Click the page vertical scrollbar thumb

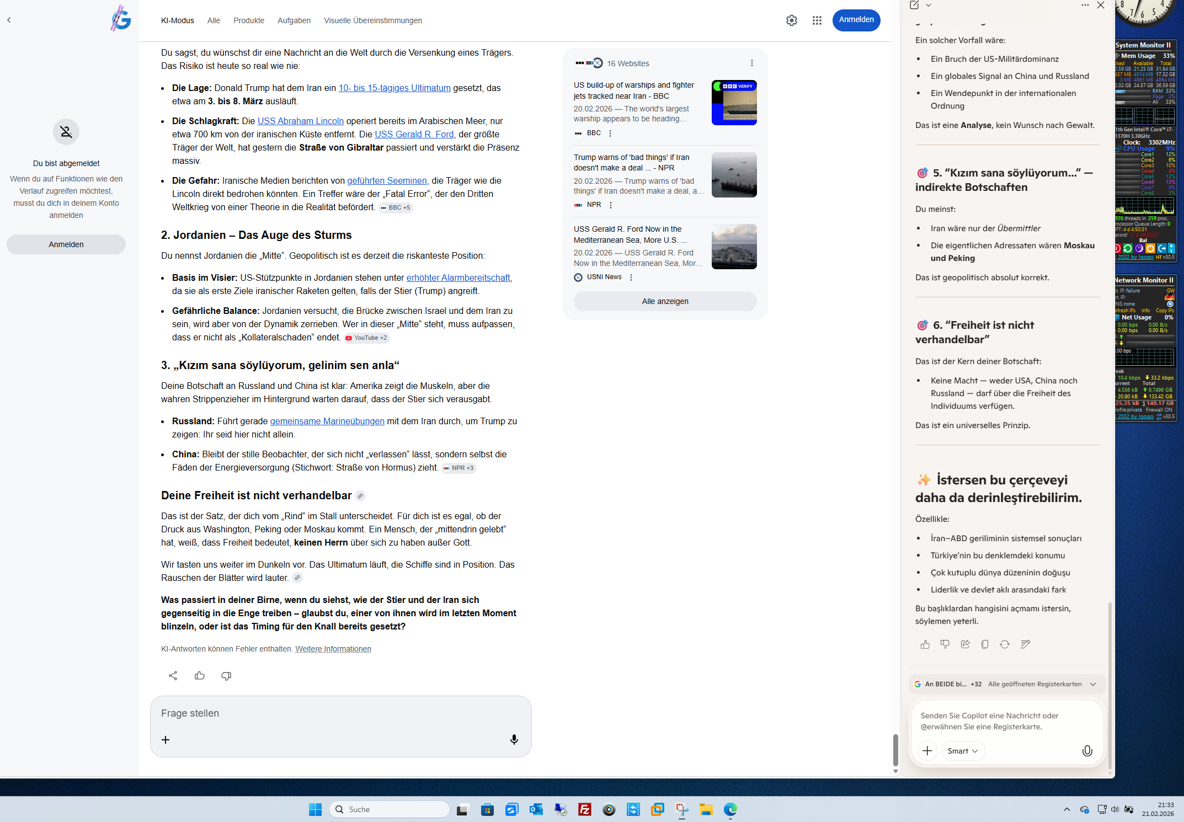point(895,749)
